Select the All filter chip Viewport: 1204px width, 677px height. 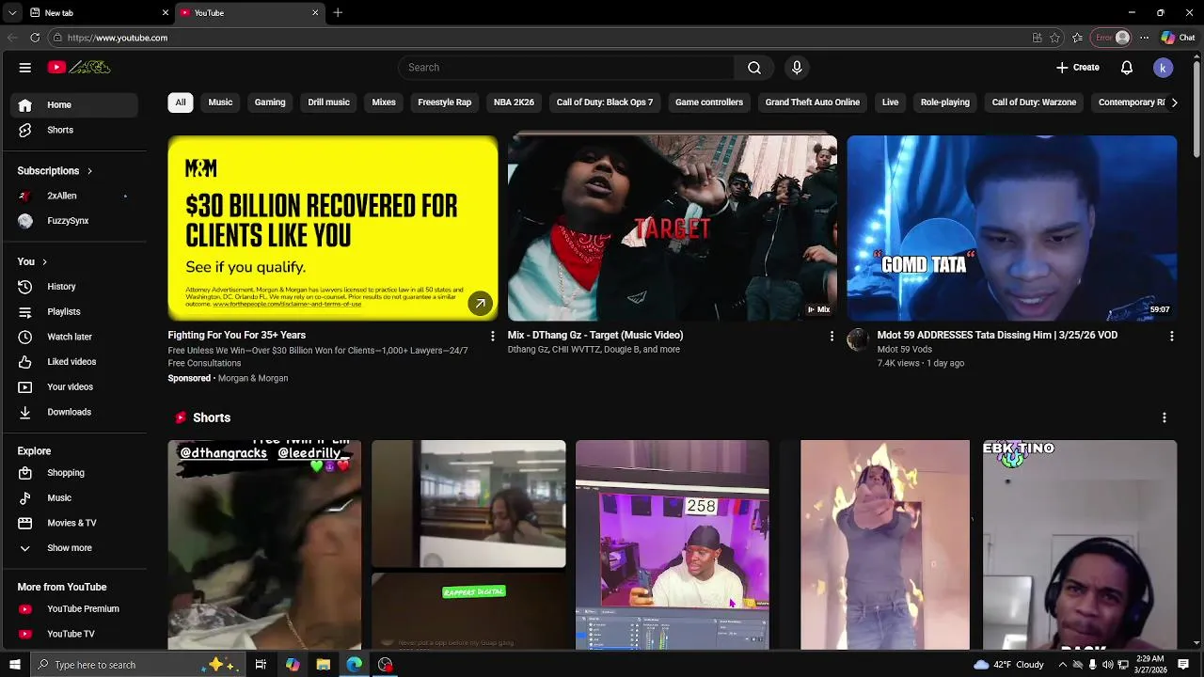click(x=181, y=102)
